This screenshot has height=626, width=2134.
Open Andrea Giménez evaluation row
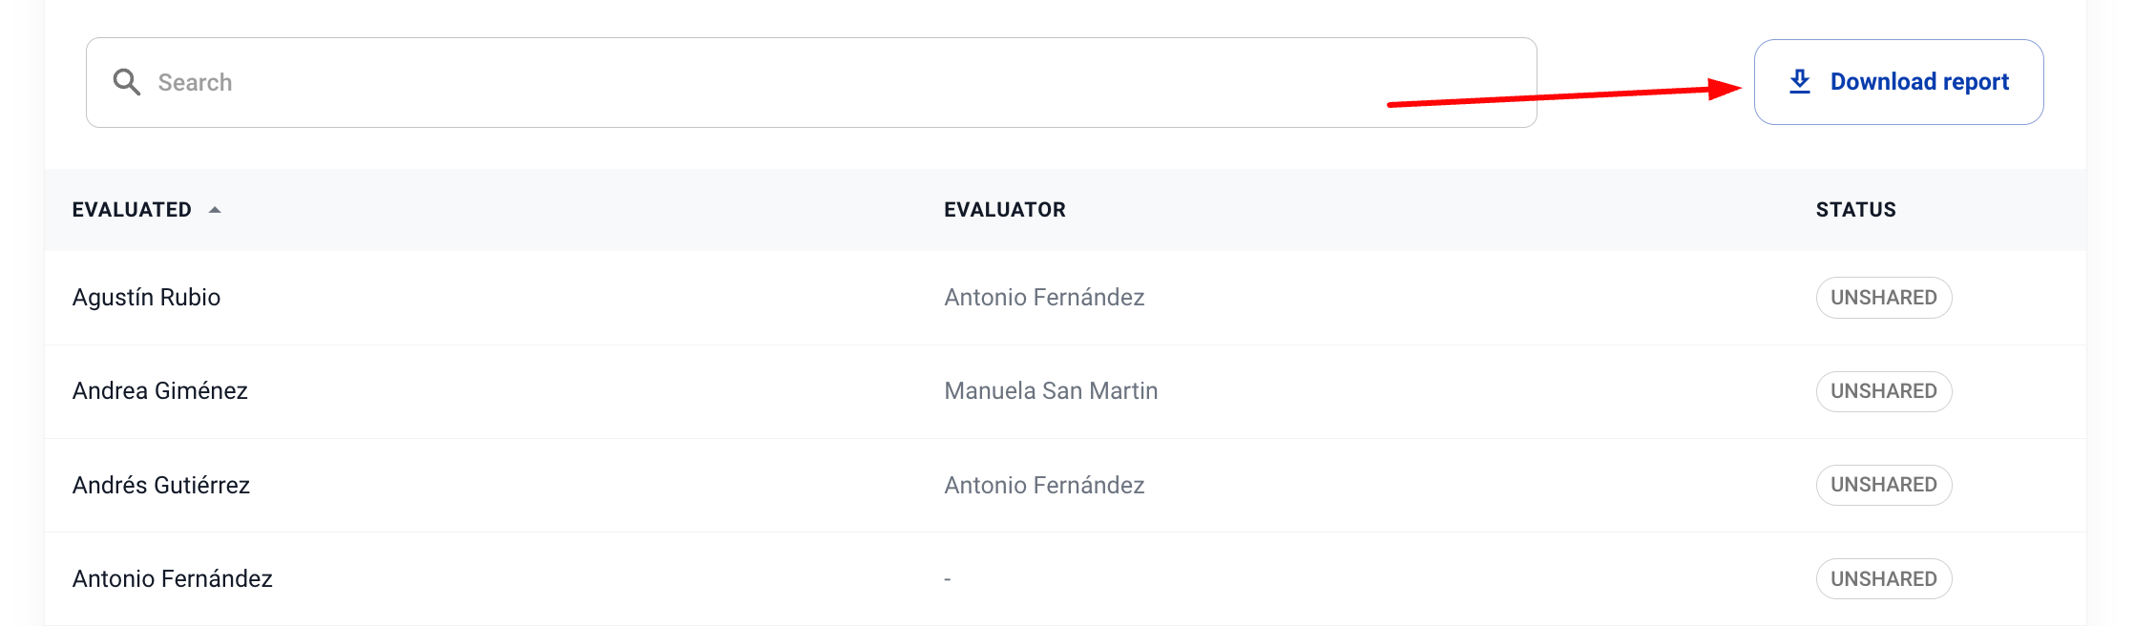[x=159, y=391]
